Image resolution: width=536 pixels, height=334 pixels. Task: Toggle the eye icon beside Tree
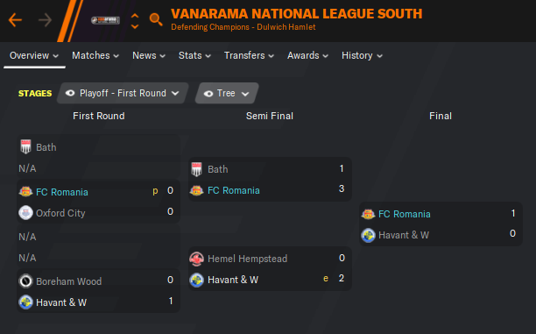pyautogui.click(x=208, y=94)
